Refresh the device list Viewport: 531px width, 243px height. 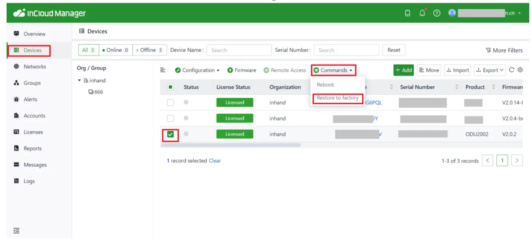pyautogui.click(x=512, y=70)
